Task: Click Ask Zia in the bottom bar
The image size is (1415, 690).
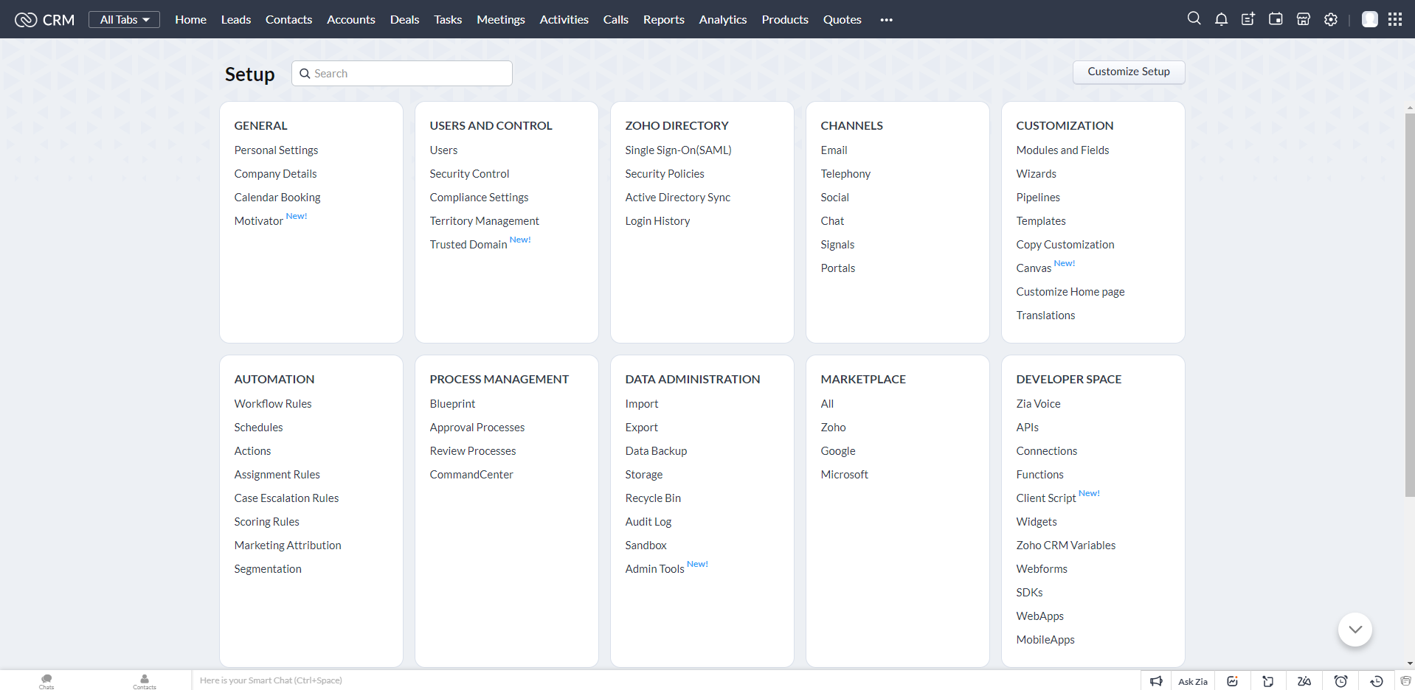Action: [x=1192, y=681]
